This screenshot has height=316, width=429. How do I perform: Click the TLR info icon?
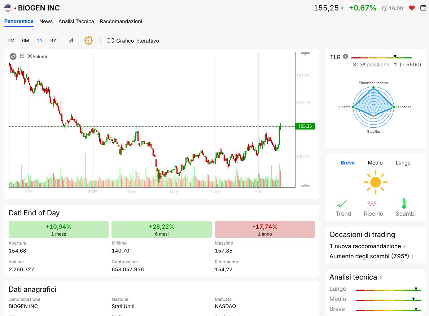click(x=345, y=56)
